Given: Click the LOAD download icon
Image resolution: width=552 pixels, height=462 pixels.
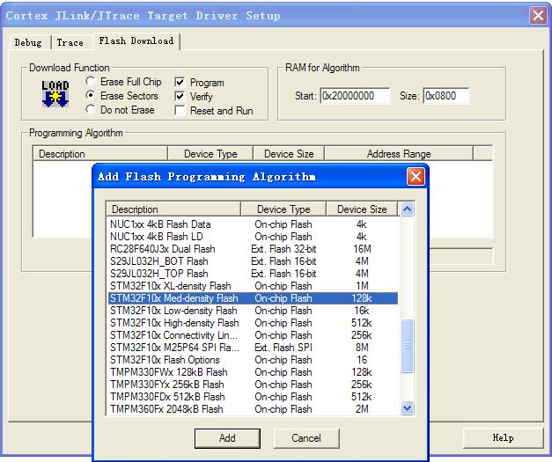Looking at the screenshot, I should (55, 93).
